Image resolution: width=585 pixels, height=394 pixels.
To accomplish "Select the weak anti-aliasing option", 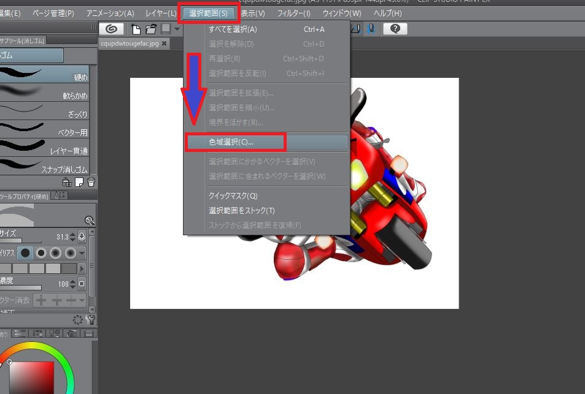I will click(x=41, y=253).
